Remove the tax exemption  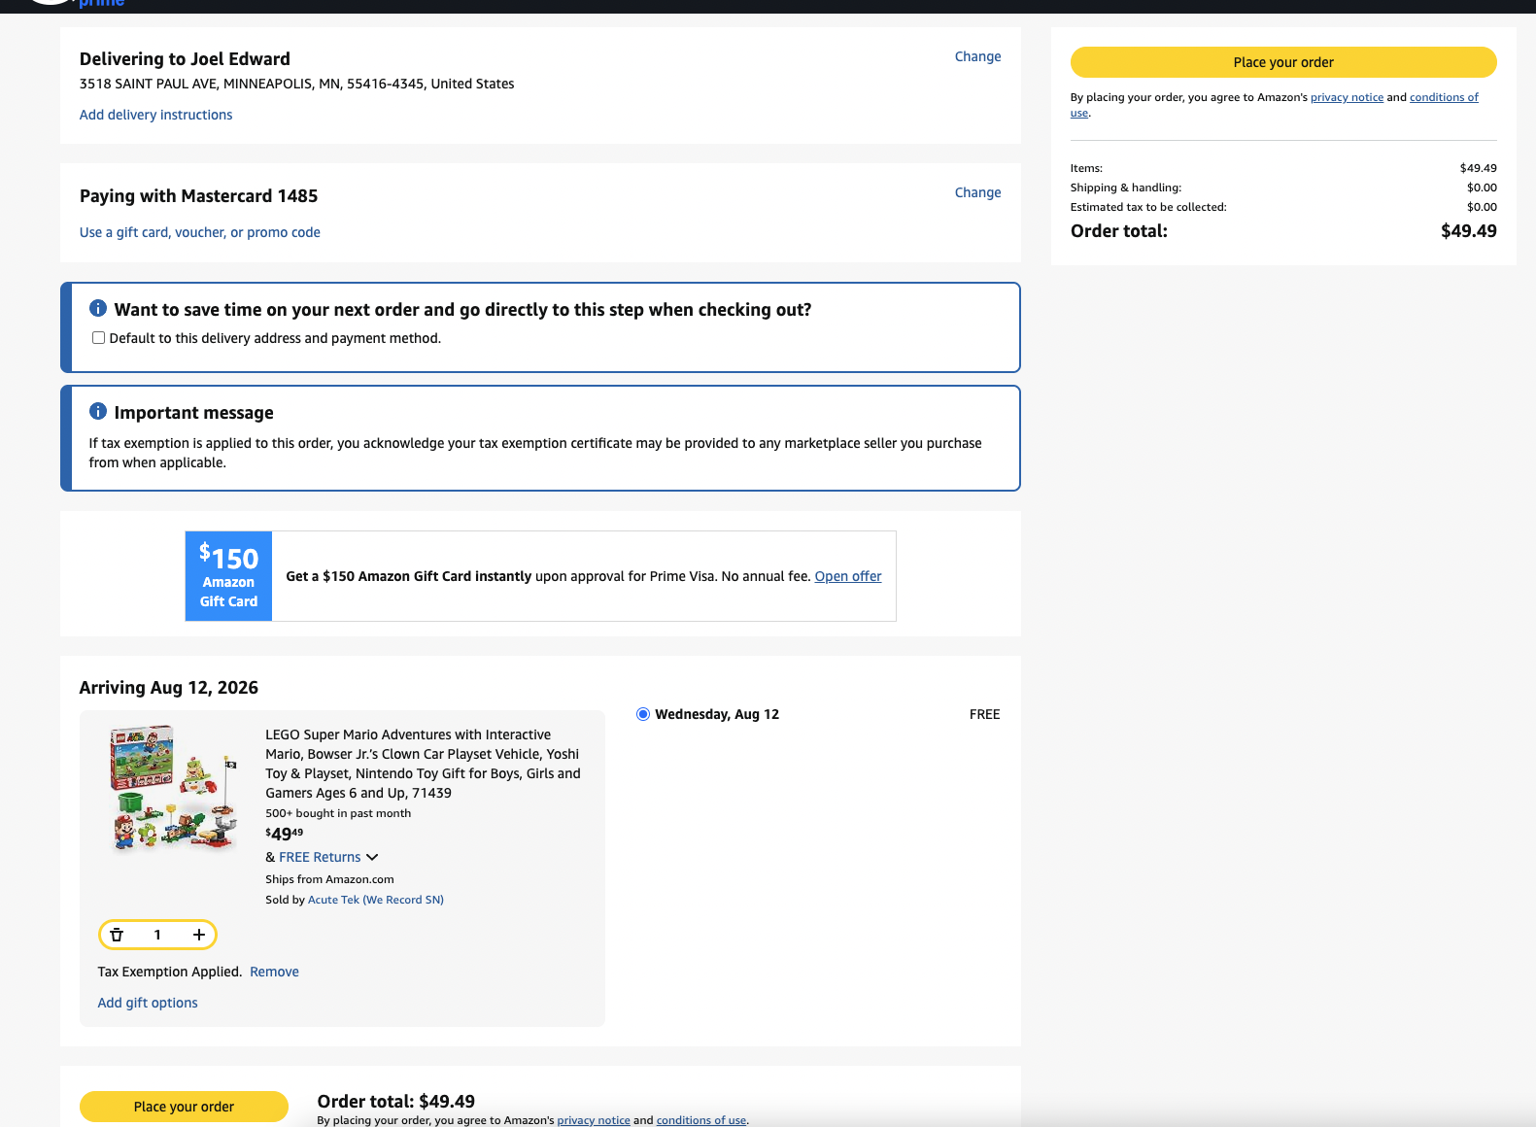(274, 972)
